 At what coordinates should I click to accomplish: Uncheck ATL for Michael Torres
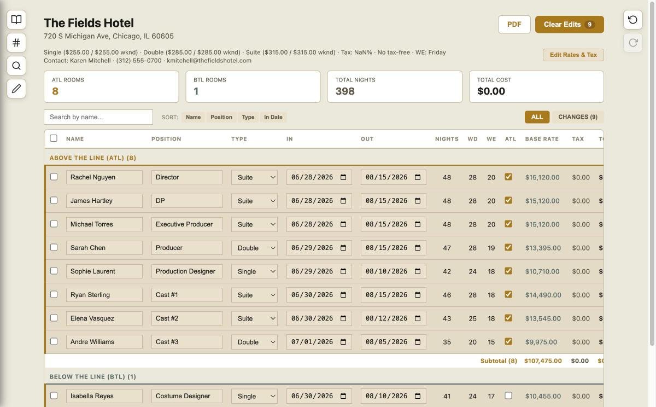508,224
